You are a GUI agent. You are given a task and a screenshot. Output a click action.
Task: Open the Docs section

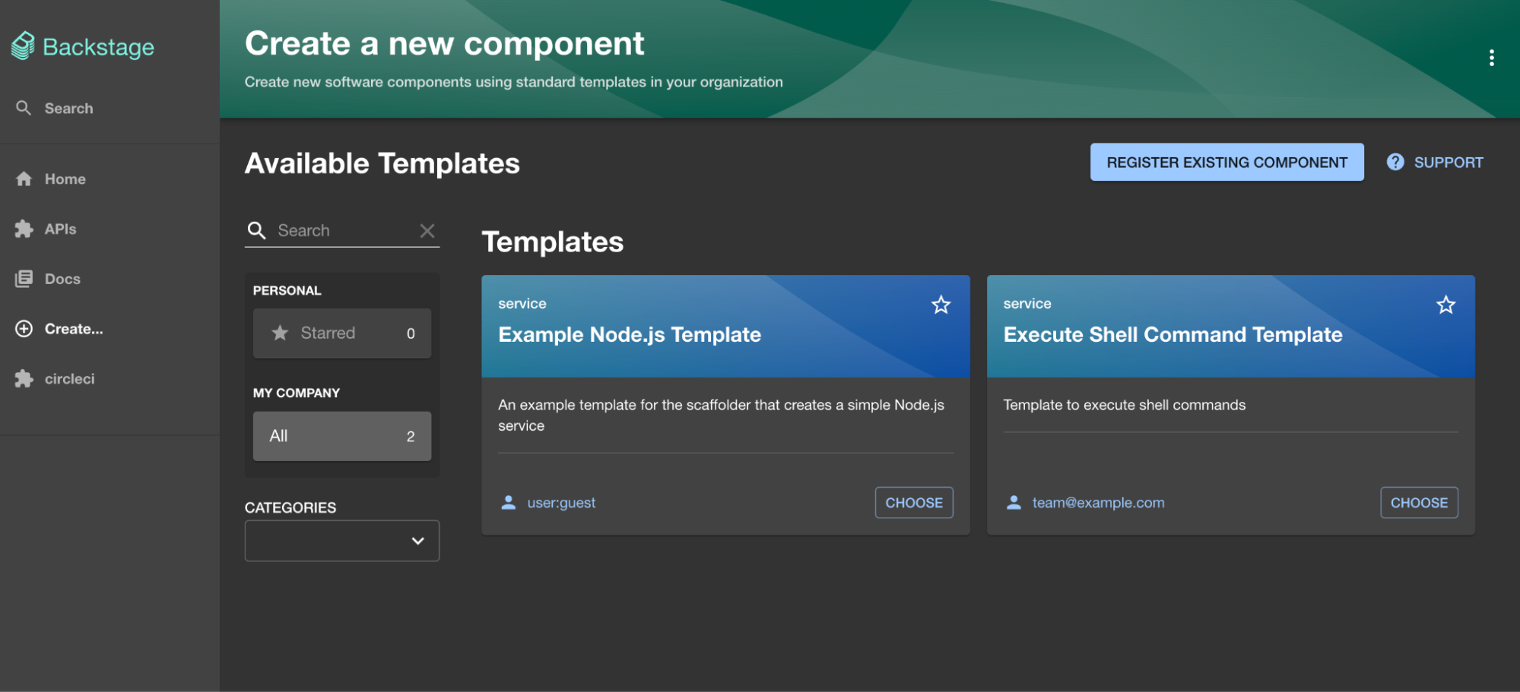tap(62, 279)
